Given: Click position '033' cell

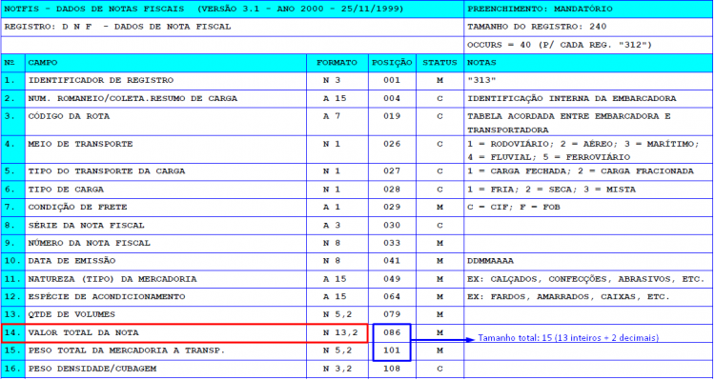Looking at the screenshot, I should (392, 243).
